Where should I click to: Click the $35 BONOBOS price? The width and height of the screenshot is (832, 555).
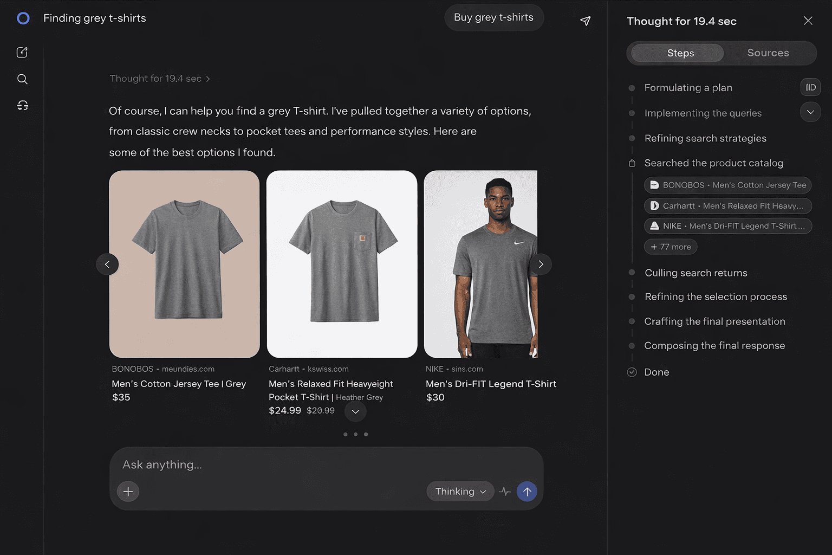[x=121, y=397]
